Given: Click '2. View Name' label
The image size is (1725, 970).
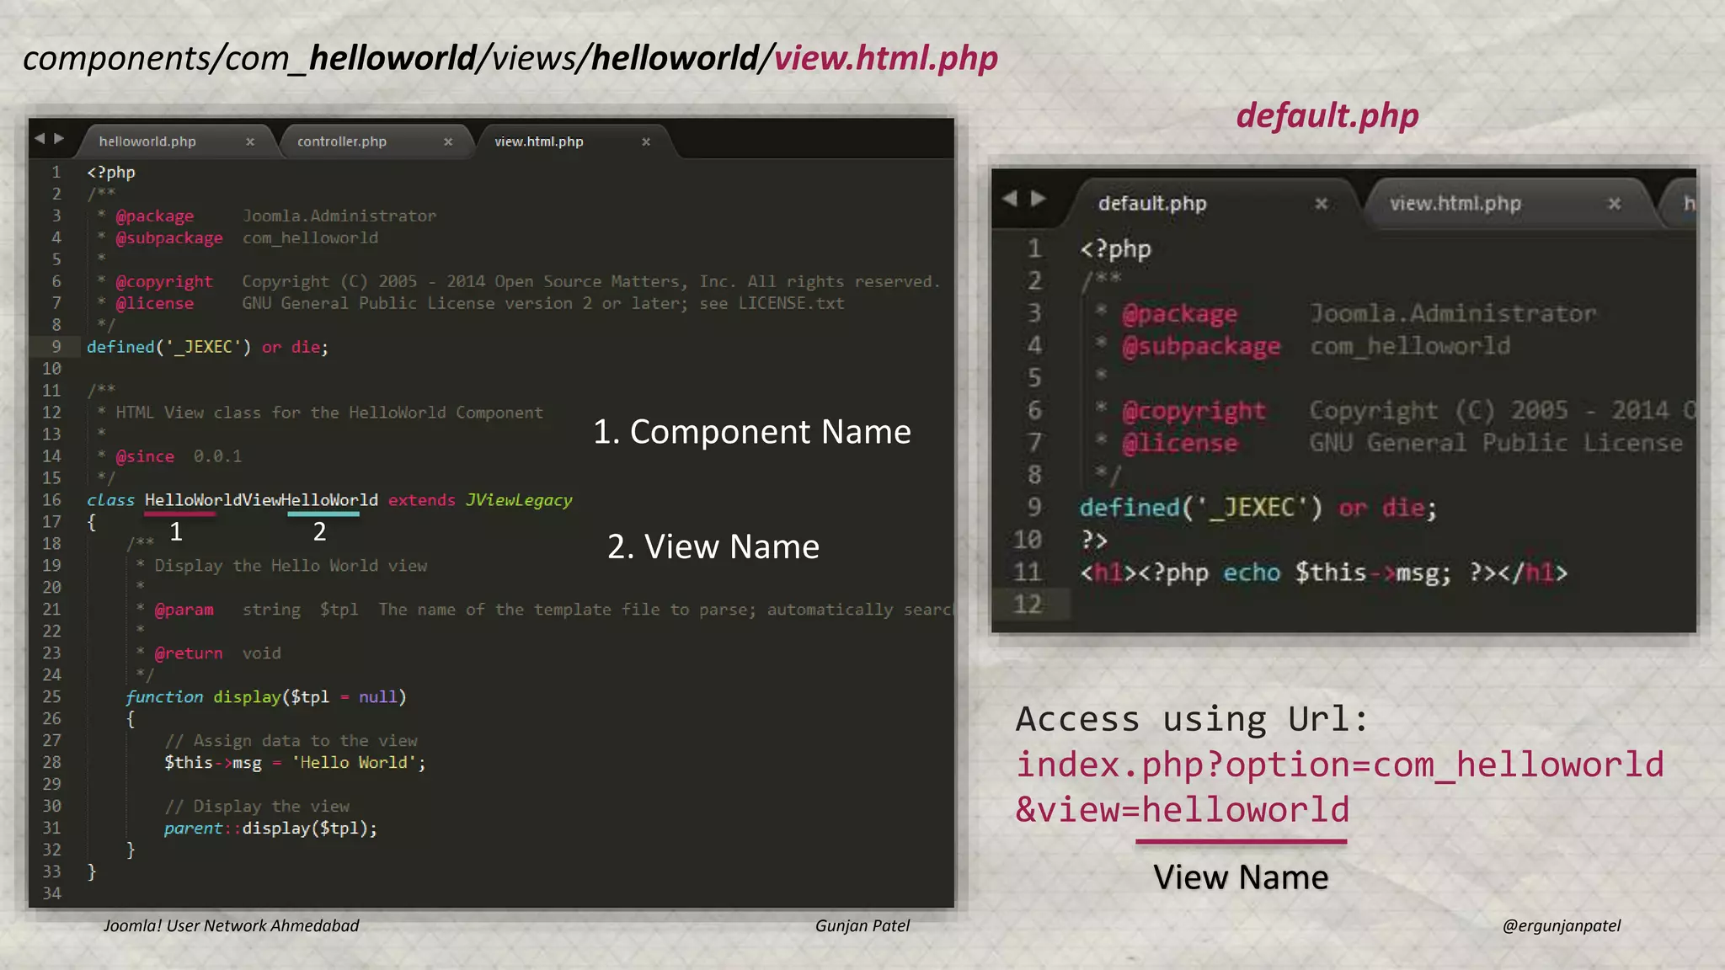Looking at the screenshot, I should click(x=713, y=547).
